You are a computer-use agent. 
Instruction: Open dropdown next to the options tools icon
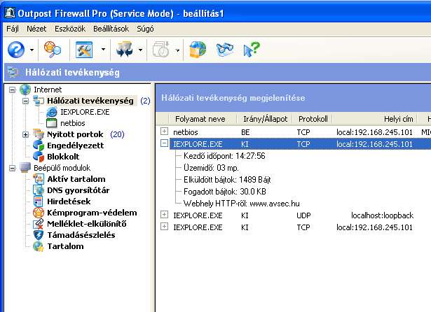103,50
